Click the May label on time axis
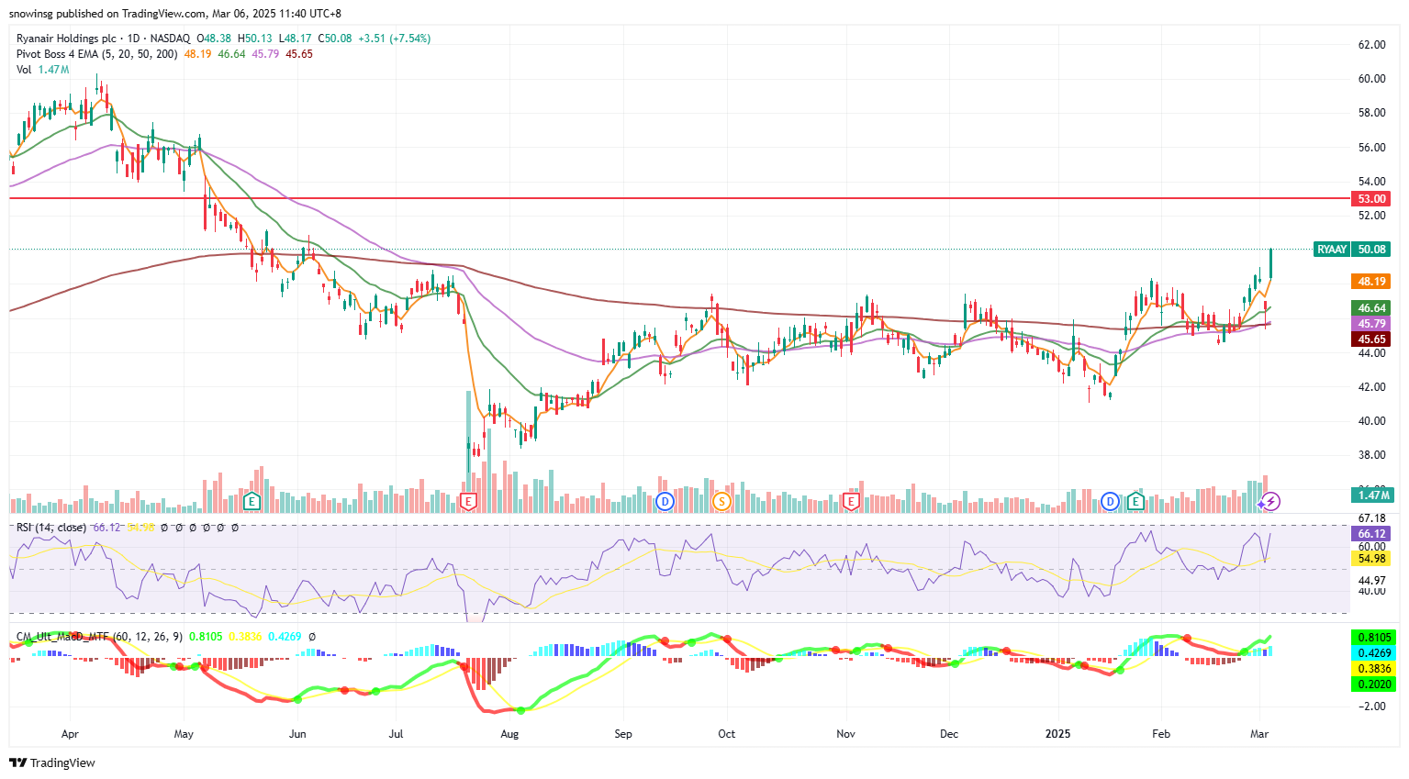The image size is (1409, 779). point(184,734)
